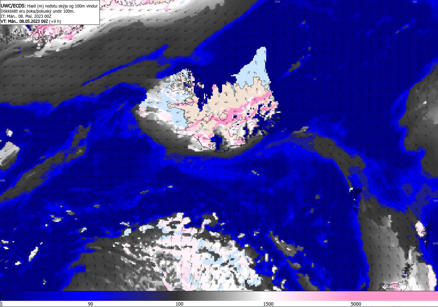The height and width of the screenshot is (307, 438).
Task: Click the '5000' value on the color scale
Action: tap(356, 304)
